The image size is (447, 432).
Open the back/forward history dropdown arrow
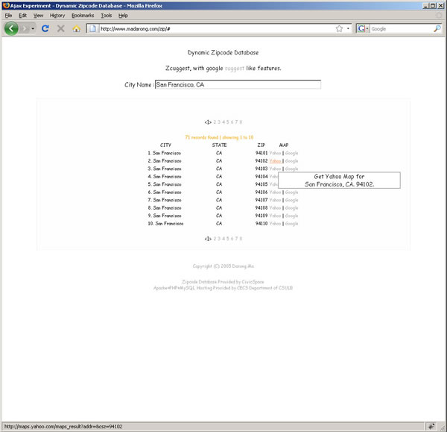click(x=33, y=28)
